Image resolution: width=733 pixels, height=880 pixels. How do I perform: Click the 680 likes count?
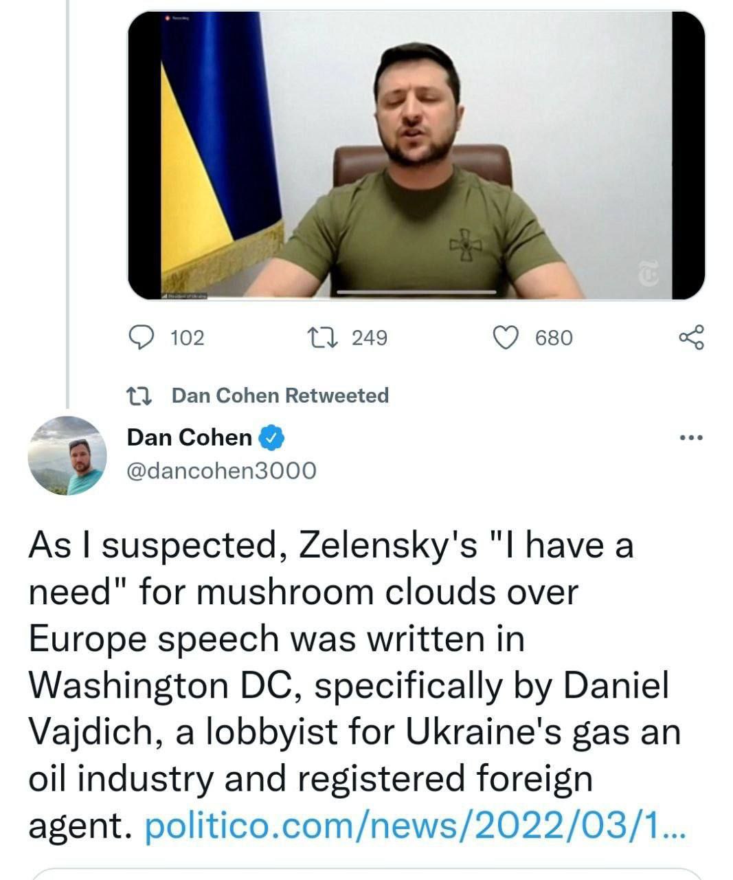(x=553, y=338)
